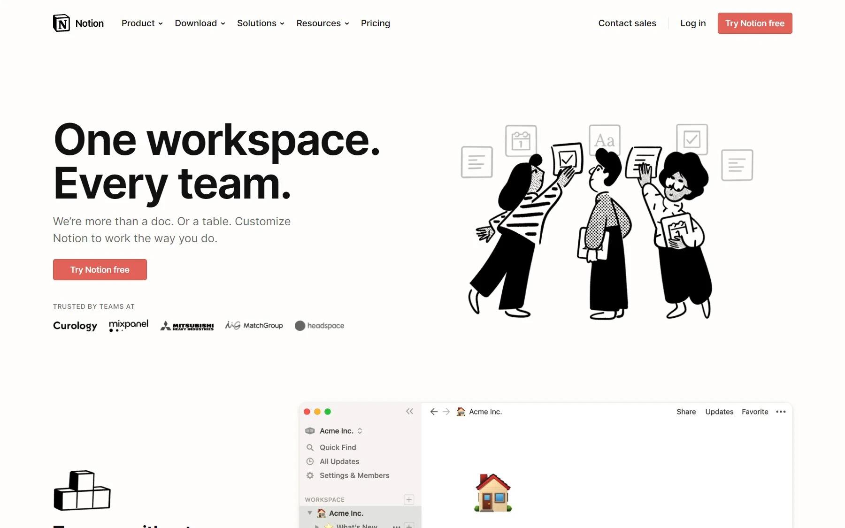845x528 pixels.
Task: Click Updates in page top bar
Action: pos(719,412)
